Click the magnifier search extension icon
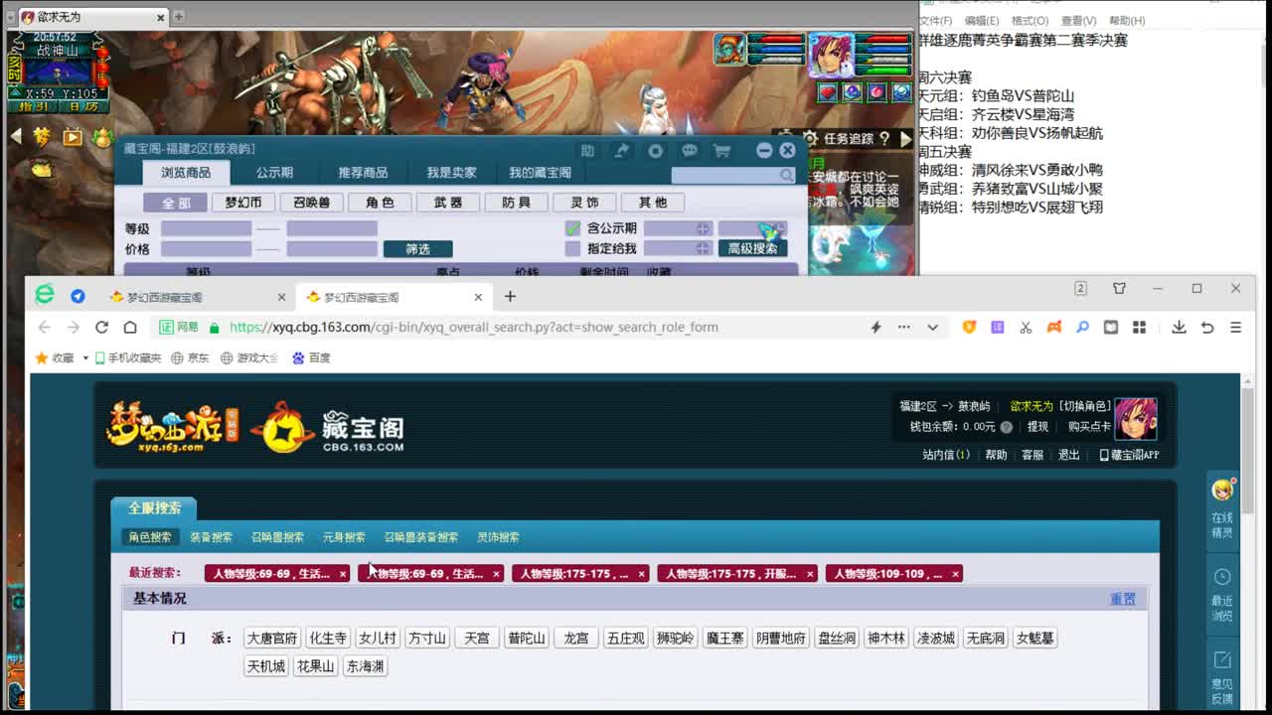This screenshot has height=715, width=1272. pyautogui.click(x=1082, y=327)
